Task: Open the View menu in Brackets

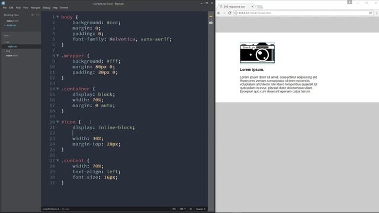Action: (25, 8)
